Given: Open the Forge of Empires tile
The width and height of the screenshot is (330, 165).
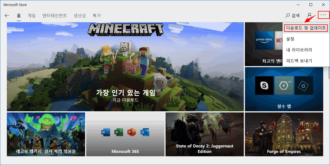Looking at the screenshot, I should [284, 134].
